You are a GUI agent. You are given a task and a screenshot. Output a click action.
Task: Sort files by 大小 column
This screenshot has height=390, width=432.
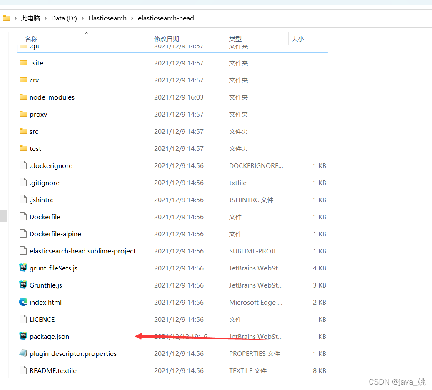pos(298,39)
